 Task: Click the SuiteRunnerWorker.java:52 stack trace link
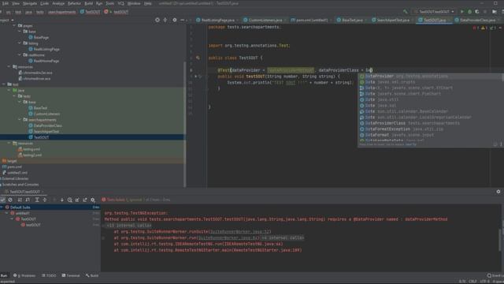pyautogui.click(x=239, y=232)
